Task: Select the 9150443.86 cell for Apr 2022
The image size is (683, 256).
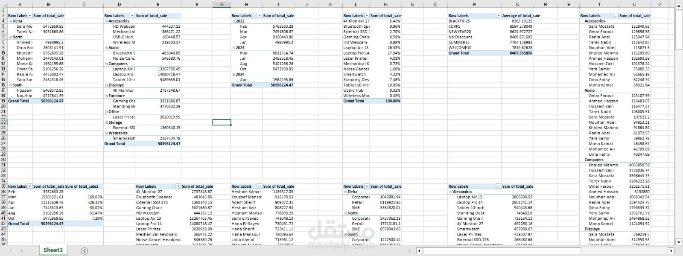Action: [278, 37]
